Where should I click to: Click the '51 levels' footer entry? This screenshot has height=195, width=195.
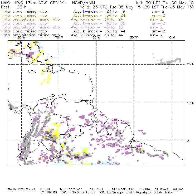point(161,189)
